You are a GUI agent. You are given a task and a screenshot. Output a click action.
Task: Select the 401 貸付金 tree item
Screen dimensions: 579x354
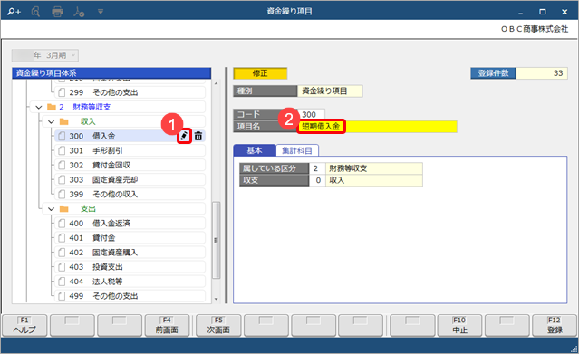130,238
